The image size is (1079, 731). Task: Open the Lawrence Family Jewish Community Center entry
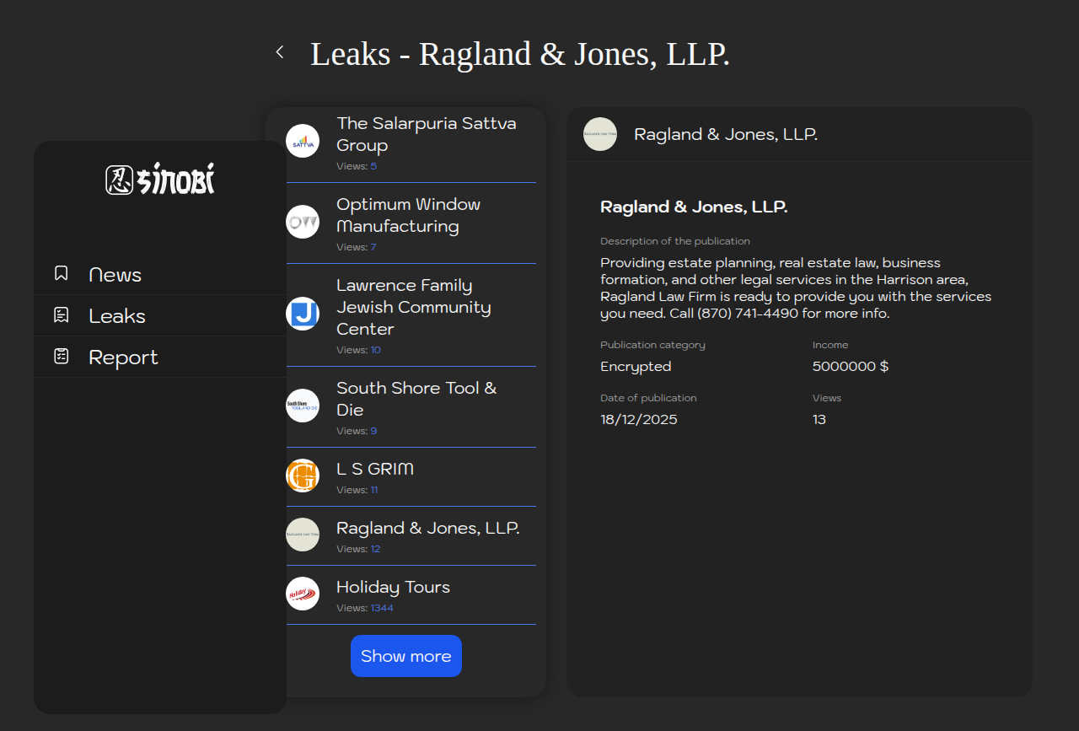(413, 308)
